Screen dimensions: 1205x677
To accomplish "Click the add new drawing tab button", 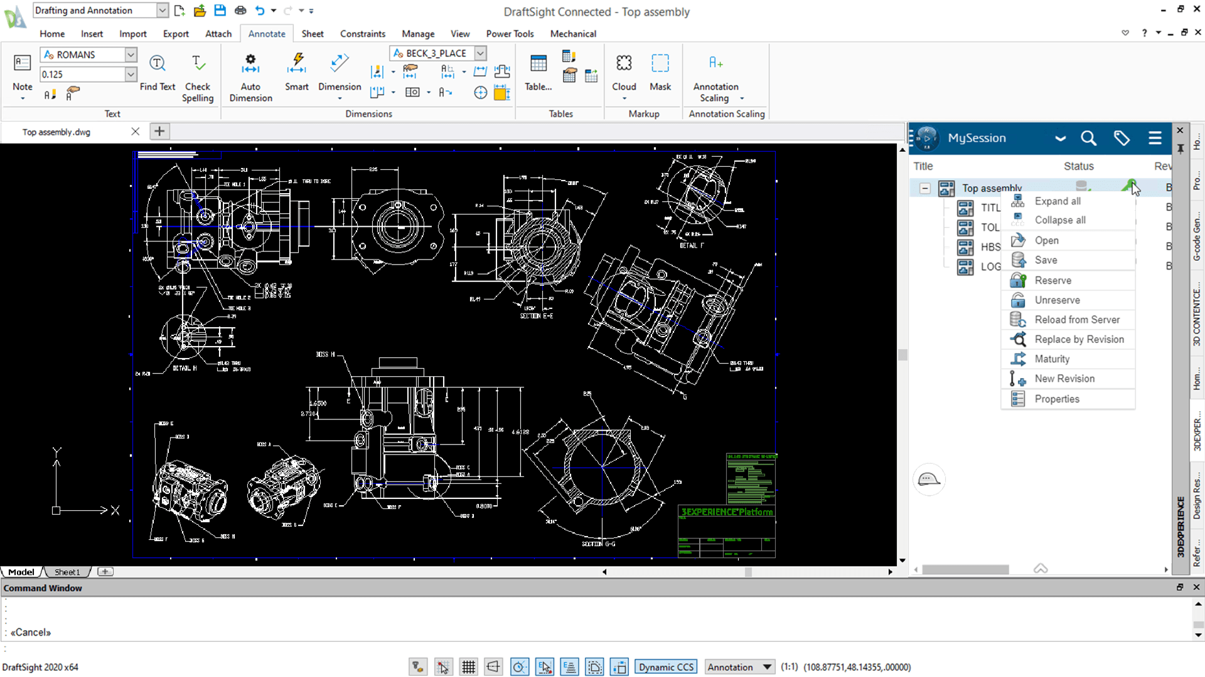I will click(x=159, y=132).
